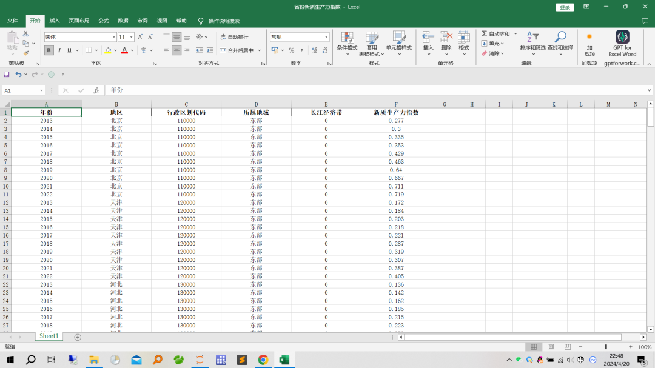Click the Borders icon

(x=88, y=50)
